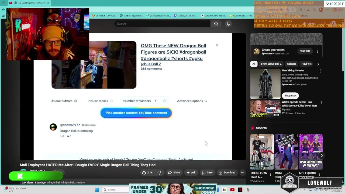345x194 pixels.
Task: Open the Men Viking Sweater ad thumbnail
Action: (x=265, y=84)
